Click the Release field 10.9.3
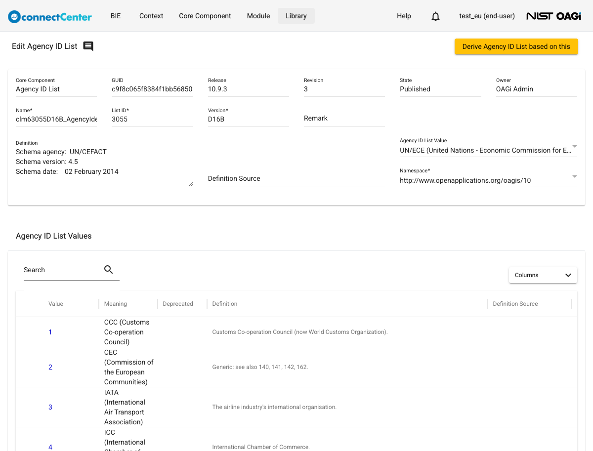The height and width of the screenshot is (451, 593). (x=248, y=89)
